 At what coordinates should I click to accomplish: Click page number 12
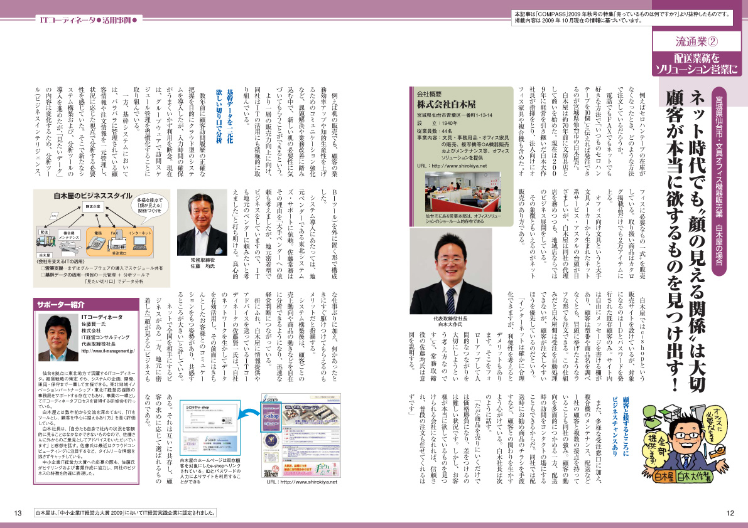[x=730, y=513]
